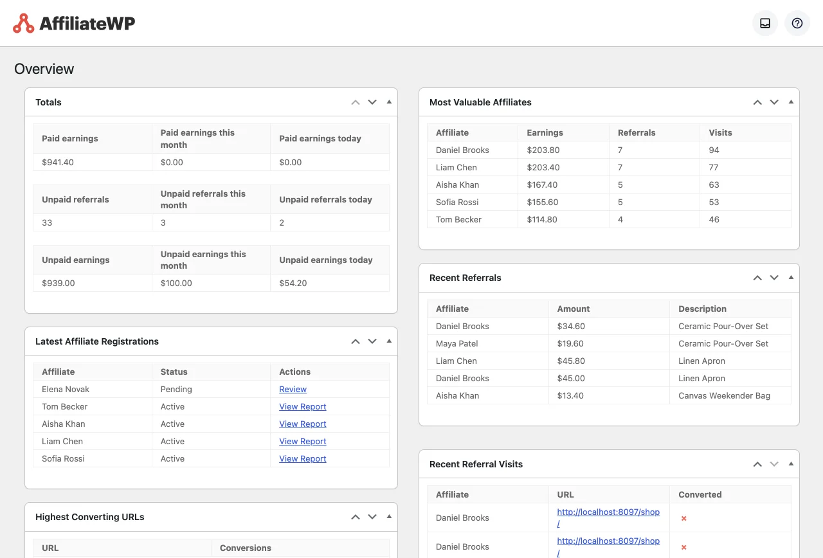Screen dimensions: 823x558
Task: Click Liam Chen earnings $203.40
Action: click(543, 167)
